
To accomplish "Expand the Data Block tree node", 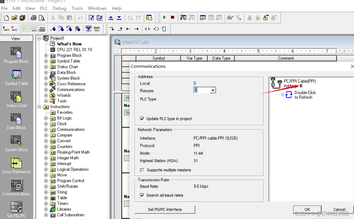I will [46, 73].
